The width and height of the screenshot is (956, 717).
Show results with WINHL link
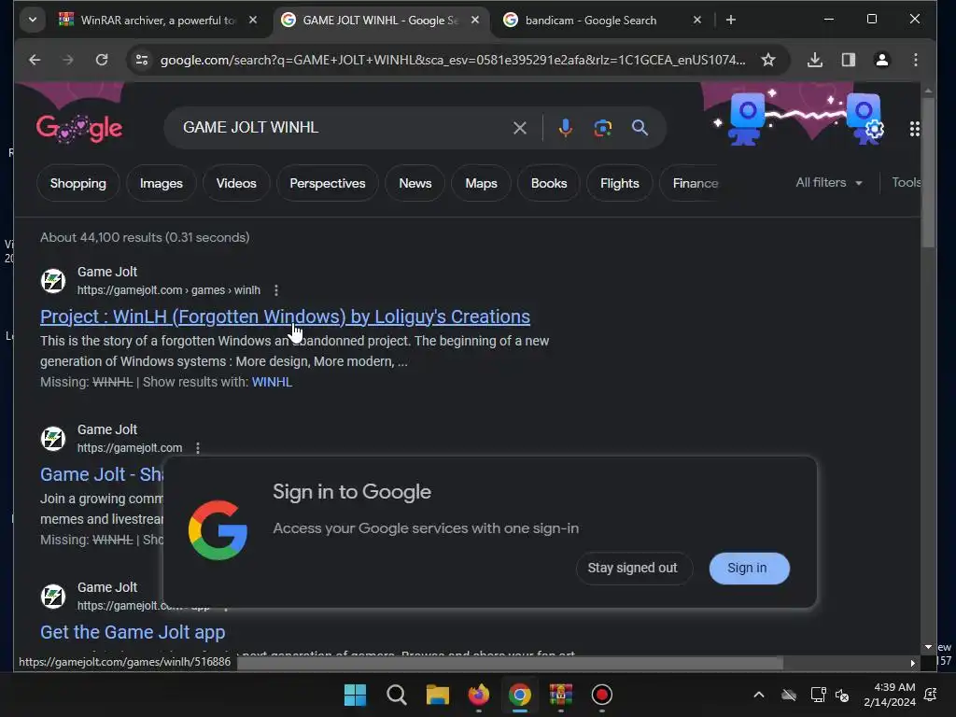pyautogui.click(x=272, y=382)
